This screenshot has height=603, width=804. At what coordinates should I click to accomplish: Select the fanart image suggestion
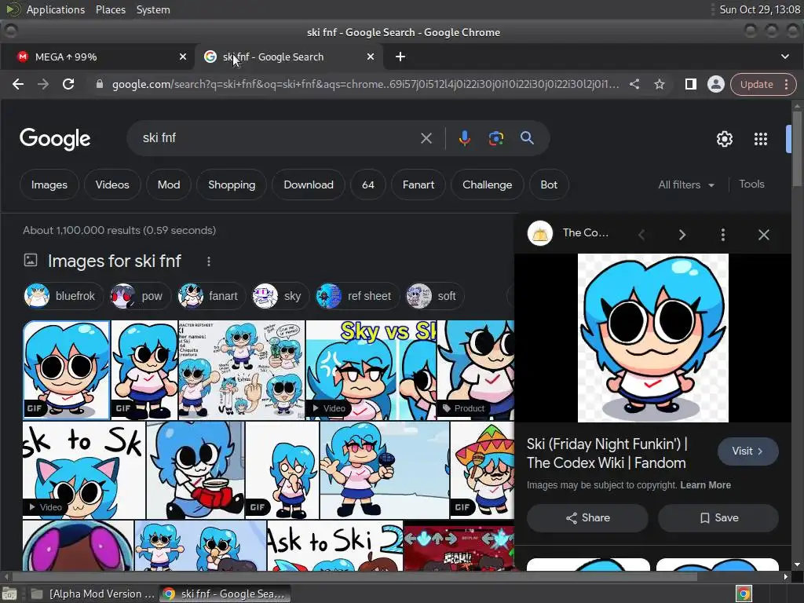click(x=211, y=296)
